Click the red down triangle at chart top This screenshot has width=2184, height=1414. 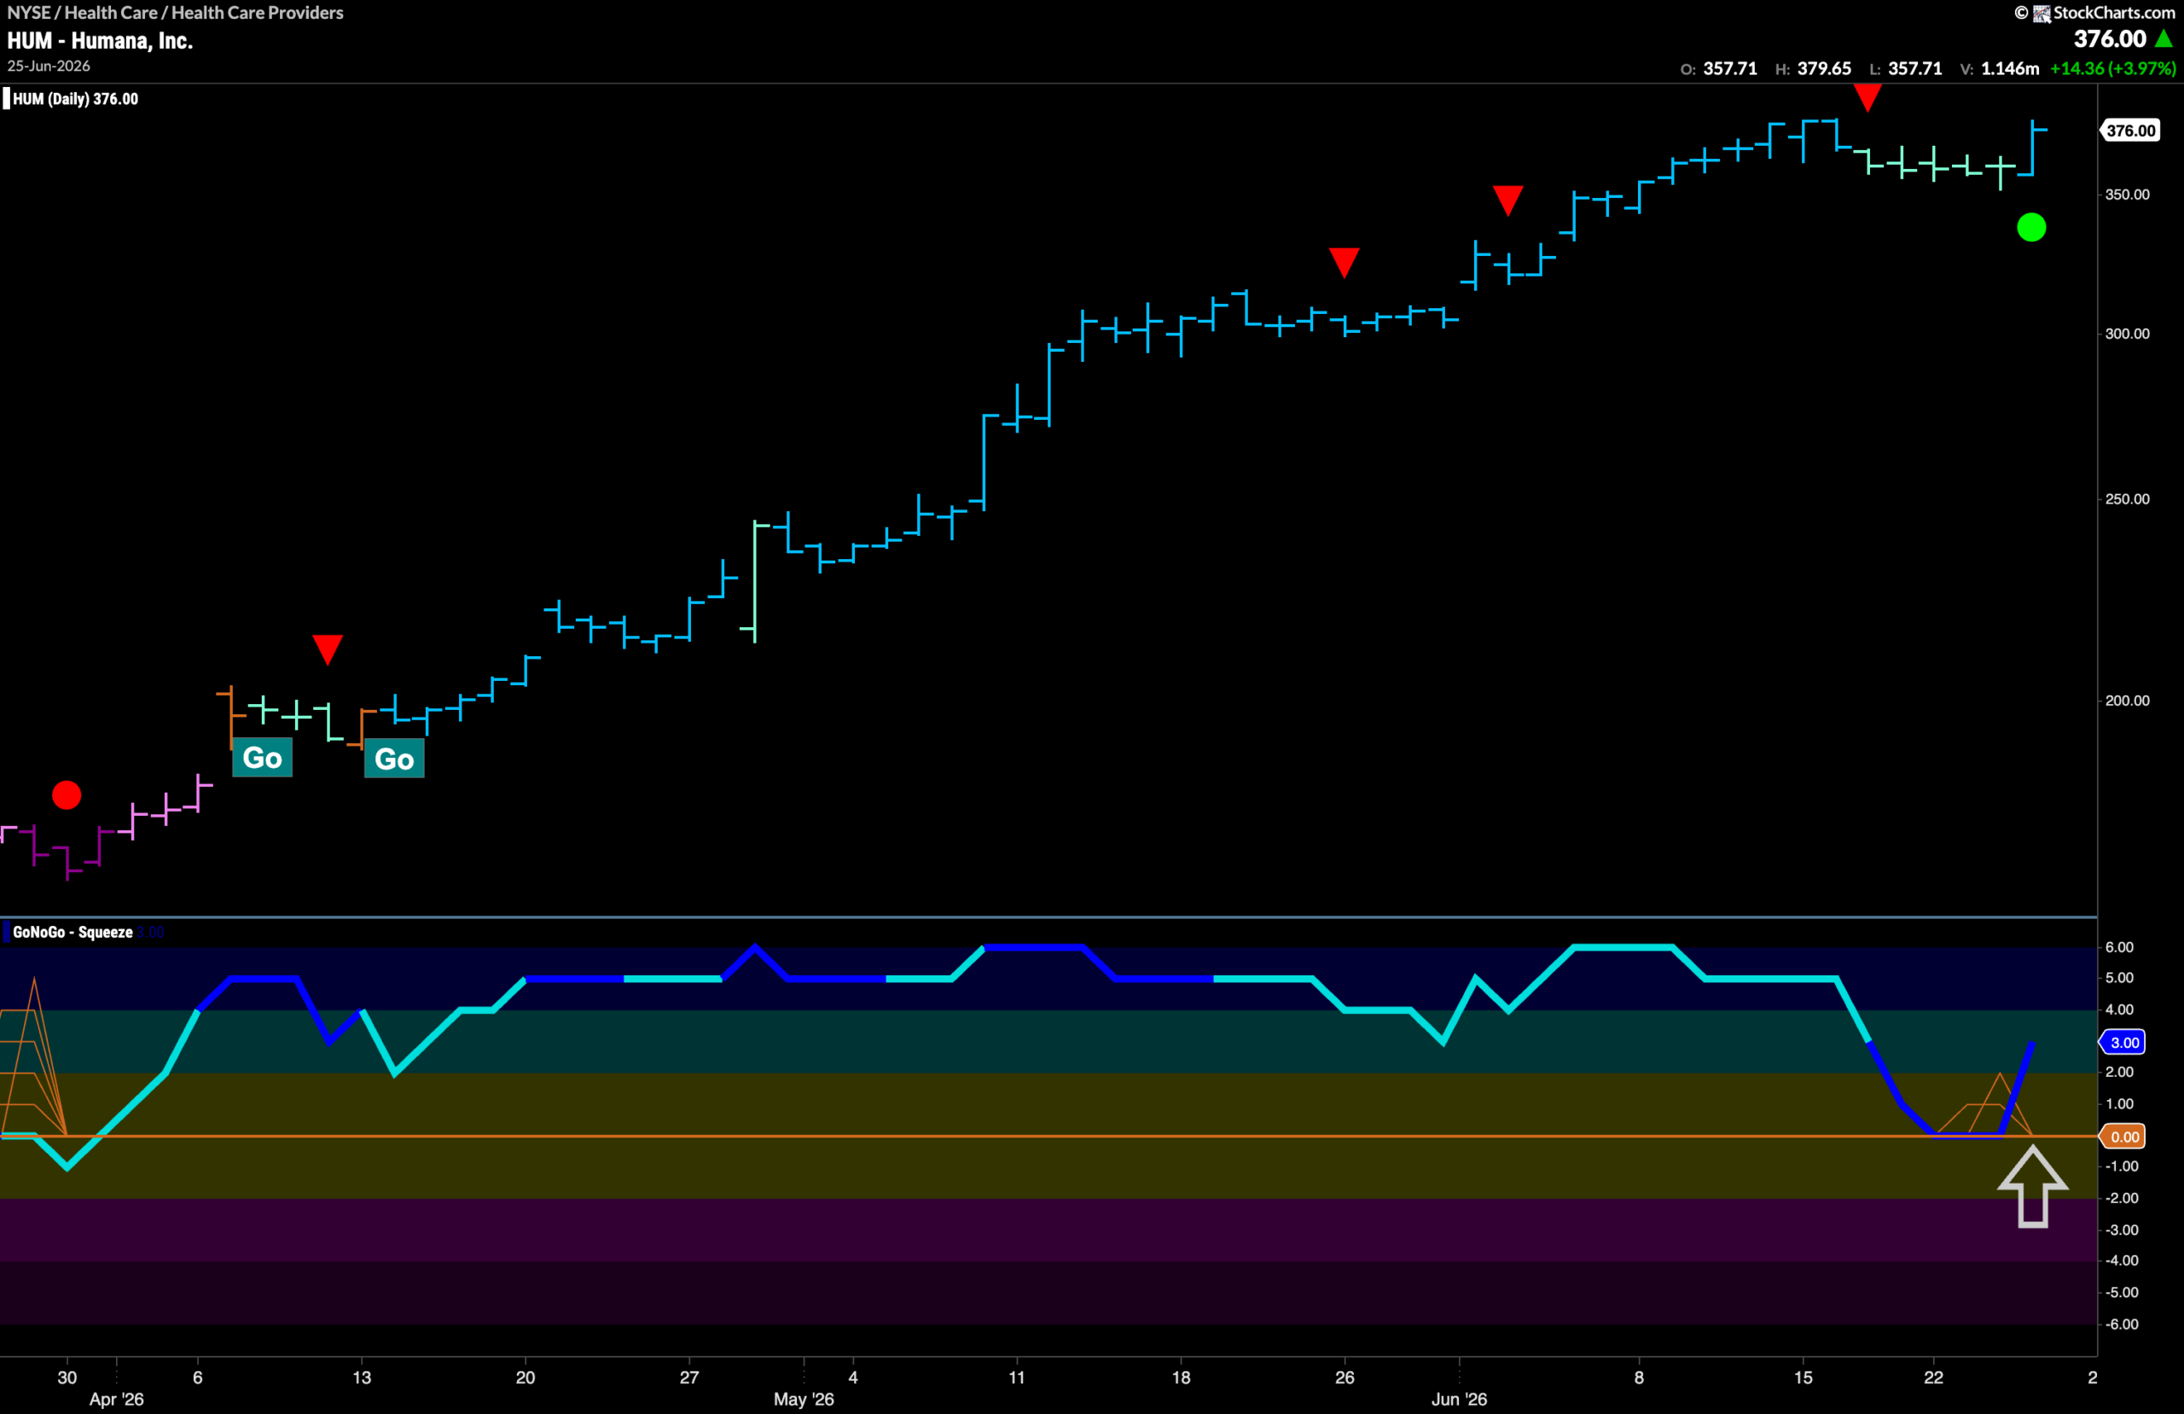[1867, 97]
